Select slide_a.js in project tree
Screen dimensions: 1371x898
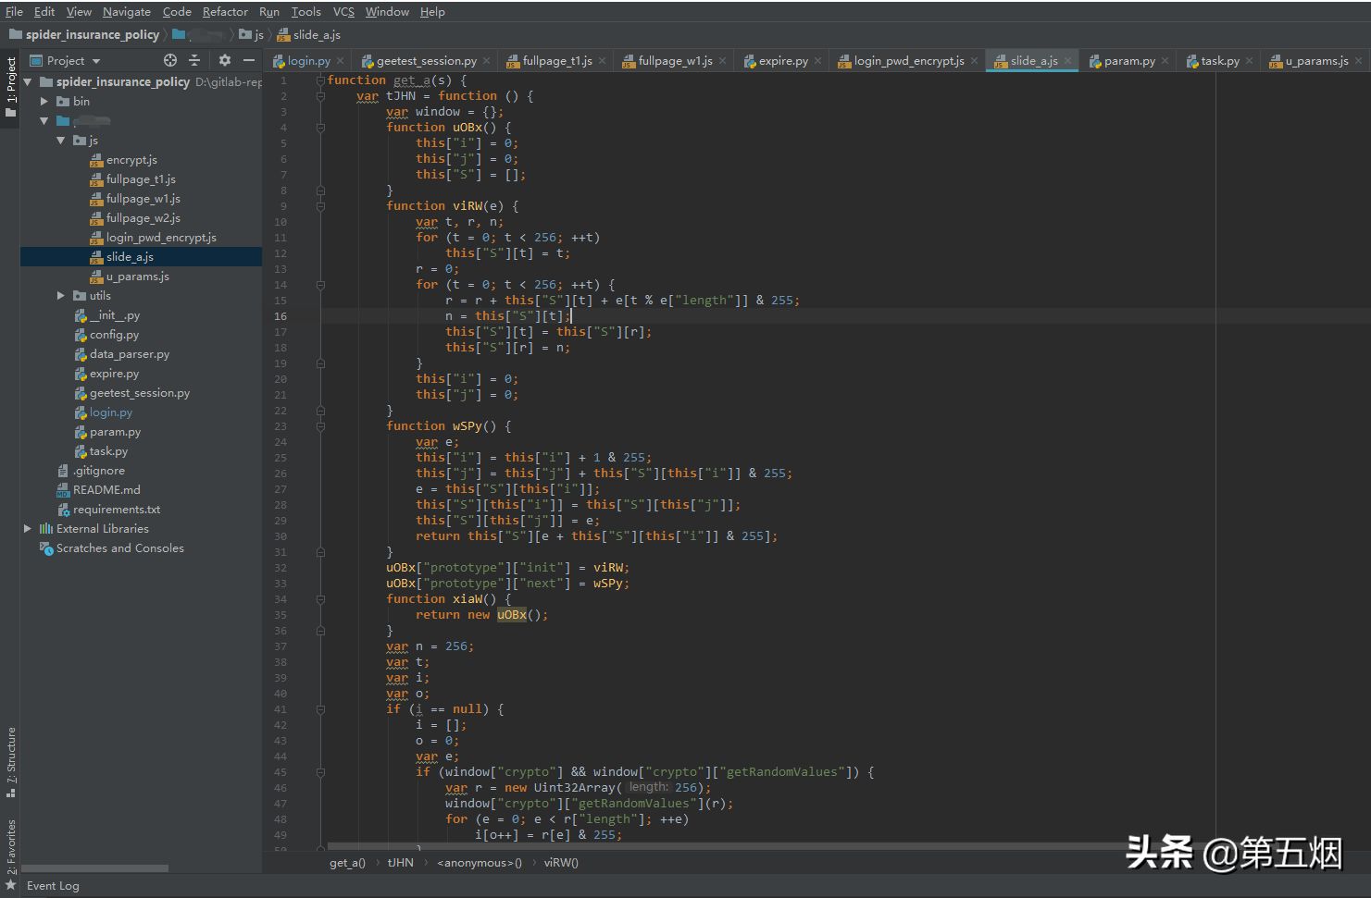click(x=121, y=256)
